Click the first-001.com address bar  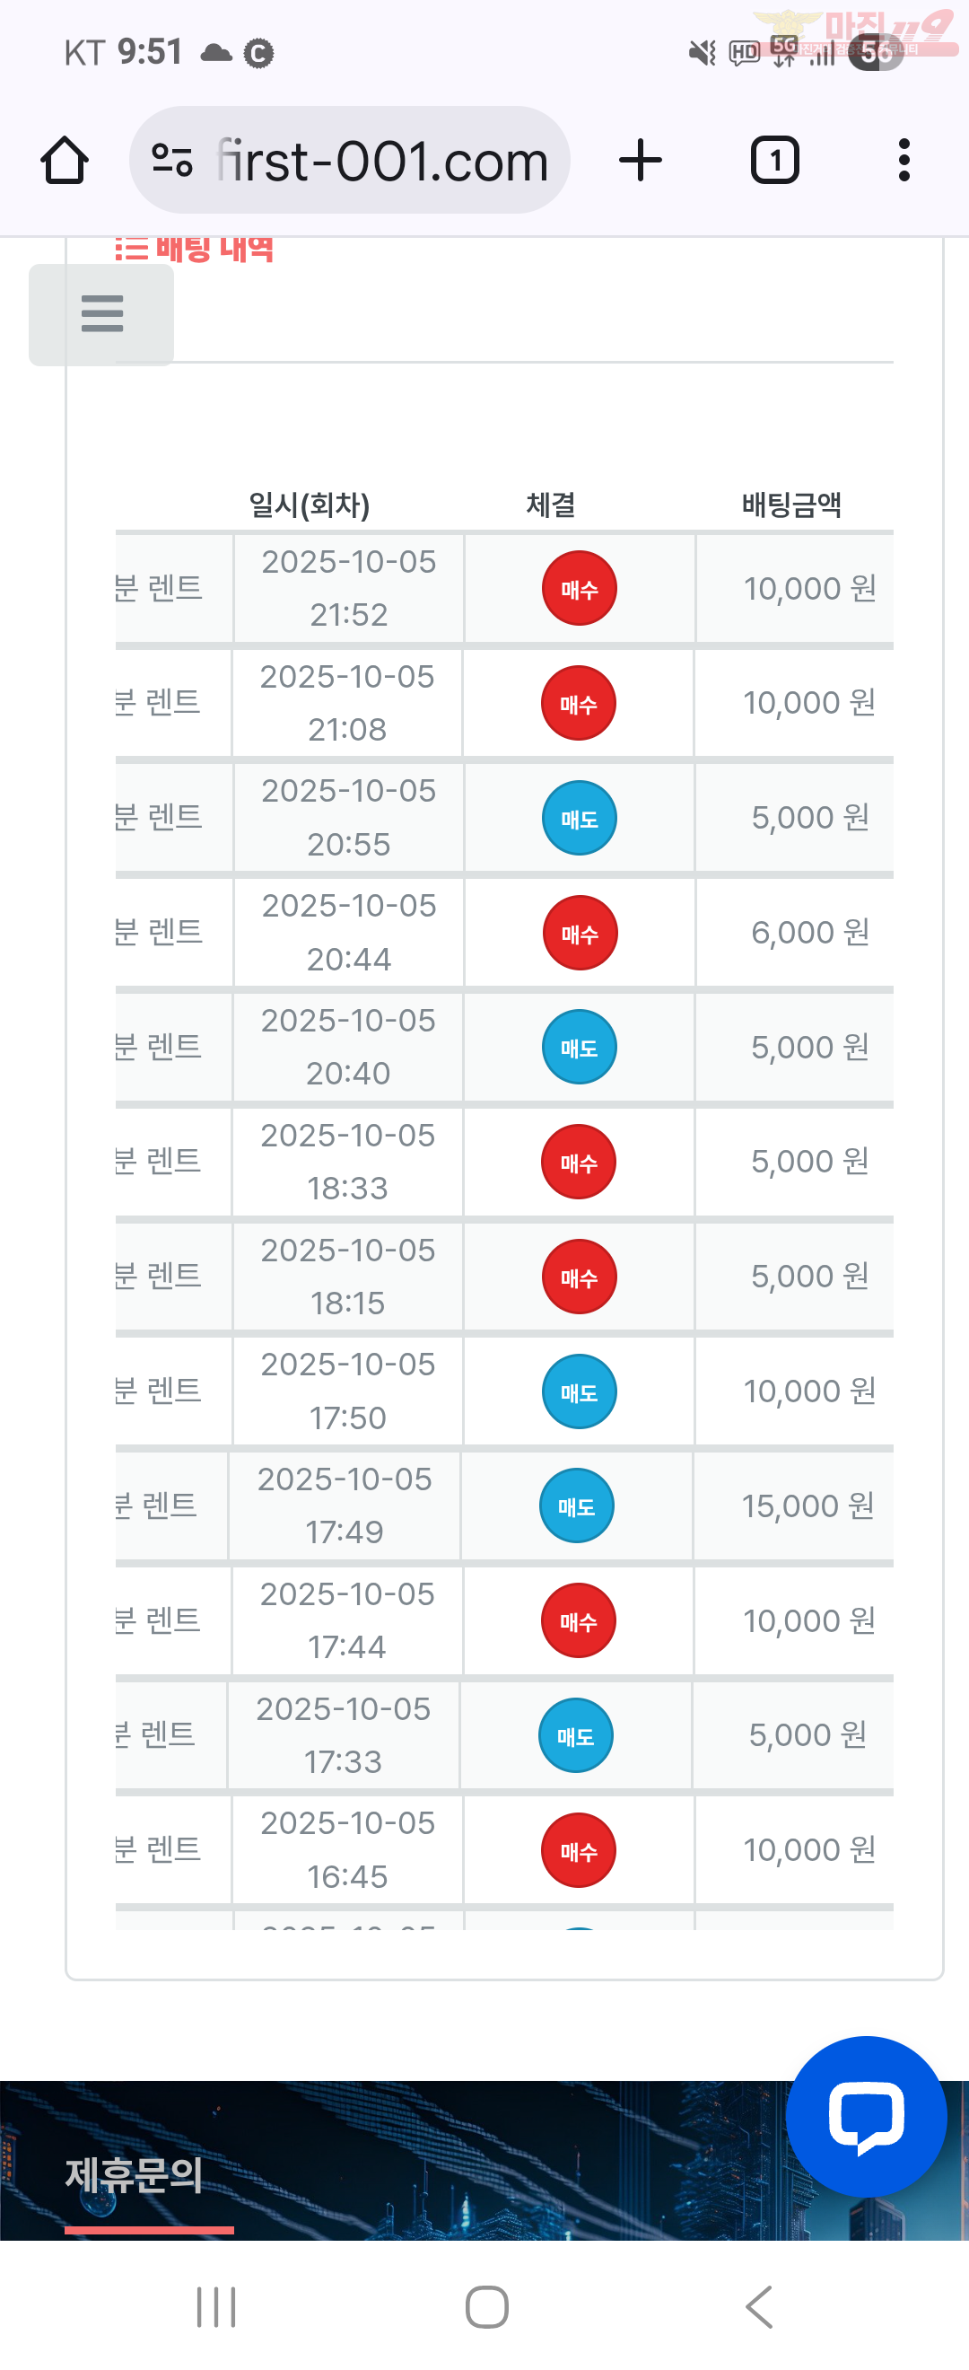click(x=380, y=161)
